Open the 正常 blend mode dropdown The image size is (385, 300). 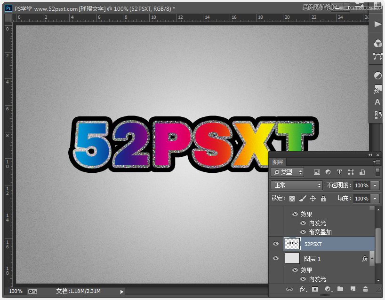[297, 185]
